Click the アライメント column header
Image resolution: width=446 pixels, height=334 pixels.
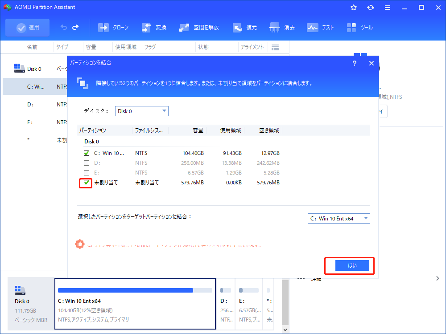click(x=252, y=47)
